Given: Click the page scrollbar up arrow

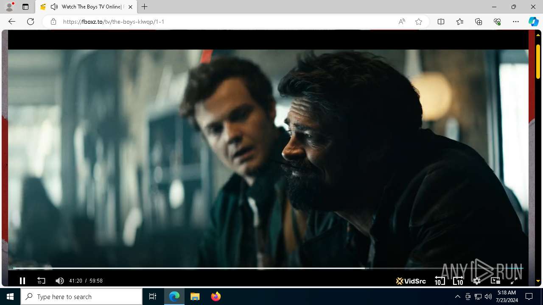Looking at the screenshot, I should [x=538, y=35].
